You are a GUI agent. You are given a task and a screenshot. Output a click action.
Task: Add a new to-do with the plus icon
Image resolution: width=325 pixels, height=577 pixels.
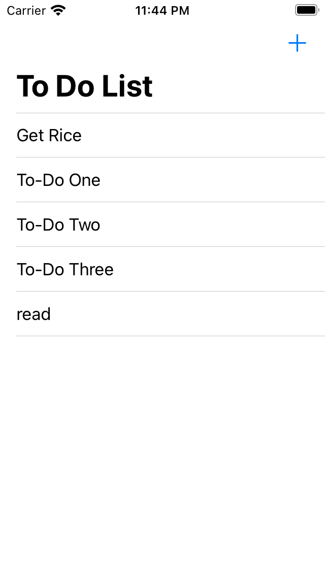pos(297,43)
